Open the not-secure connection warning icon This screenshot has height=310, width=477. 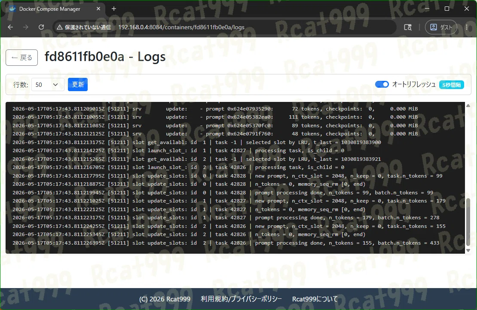pos(60,27)
